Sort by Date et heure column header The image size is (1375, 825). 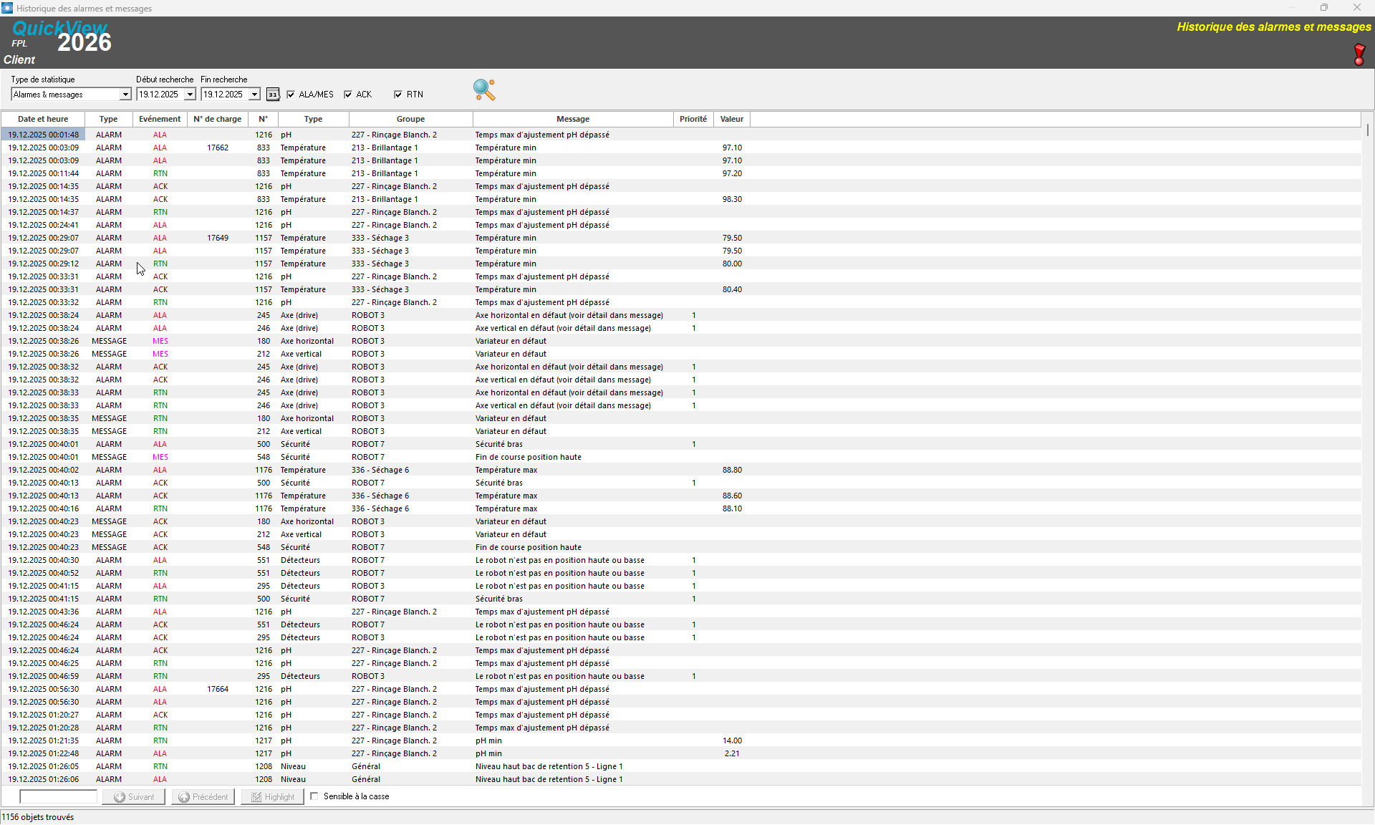point(43,119)
